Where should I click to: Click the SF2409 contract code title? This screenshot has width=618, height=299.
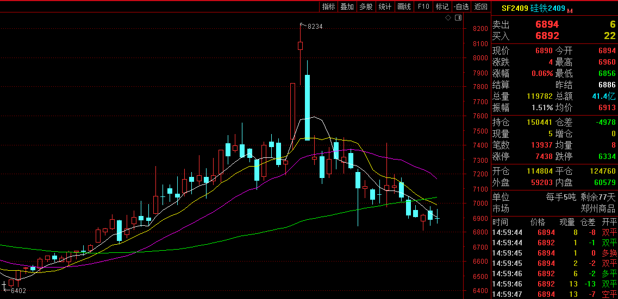[514, 8]
